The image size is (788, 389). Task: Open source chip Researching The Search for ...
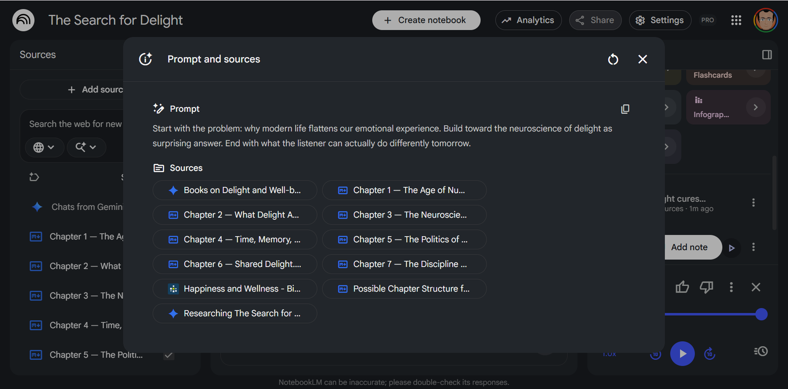234,313
